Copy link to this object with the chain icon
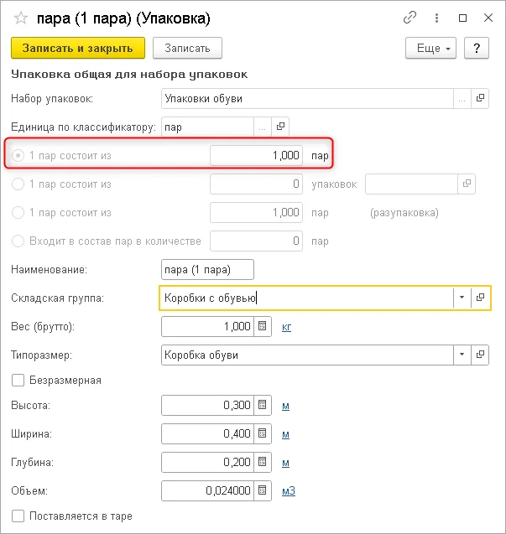This screenshot has height=534, width=506. point(409,18)
